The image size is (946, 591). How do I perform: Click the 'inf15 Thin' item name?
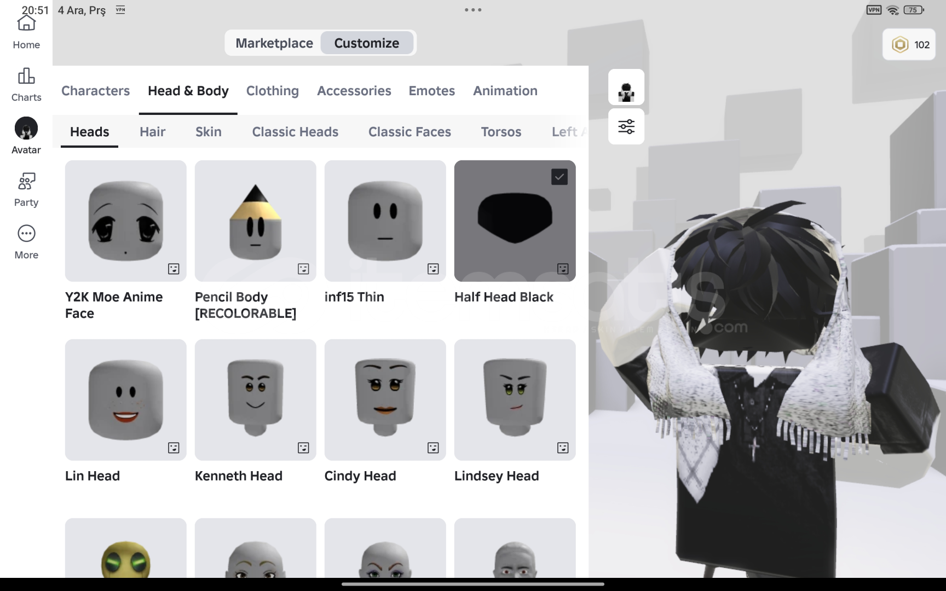(x=354, y=297)
